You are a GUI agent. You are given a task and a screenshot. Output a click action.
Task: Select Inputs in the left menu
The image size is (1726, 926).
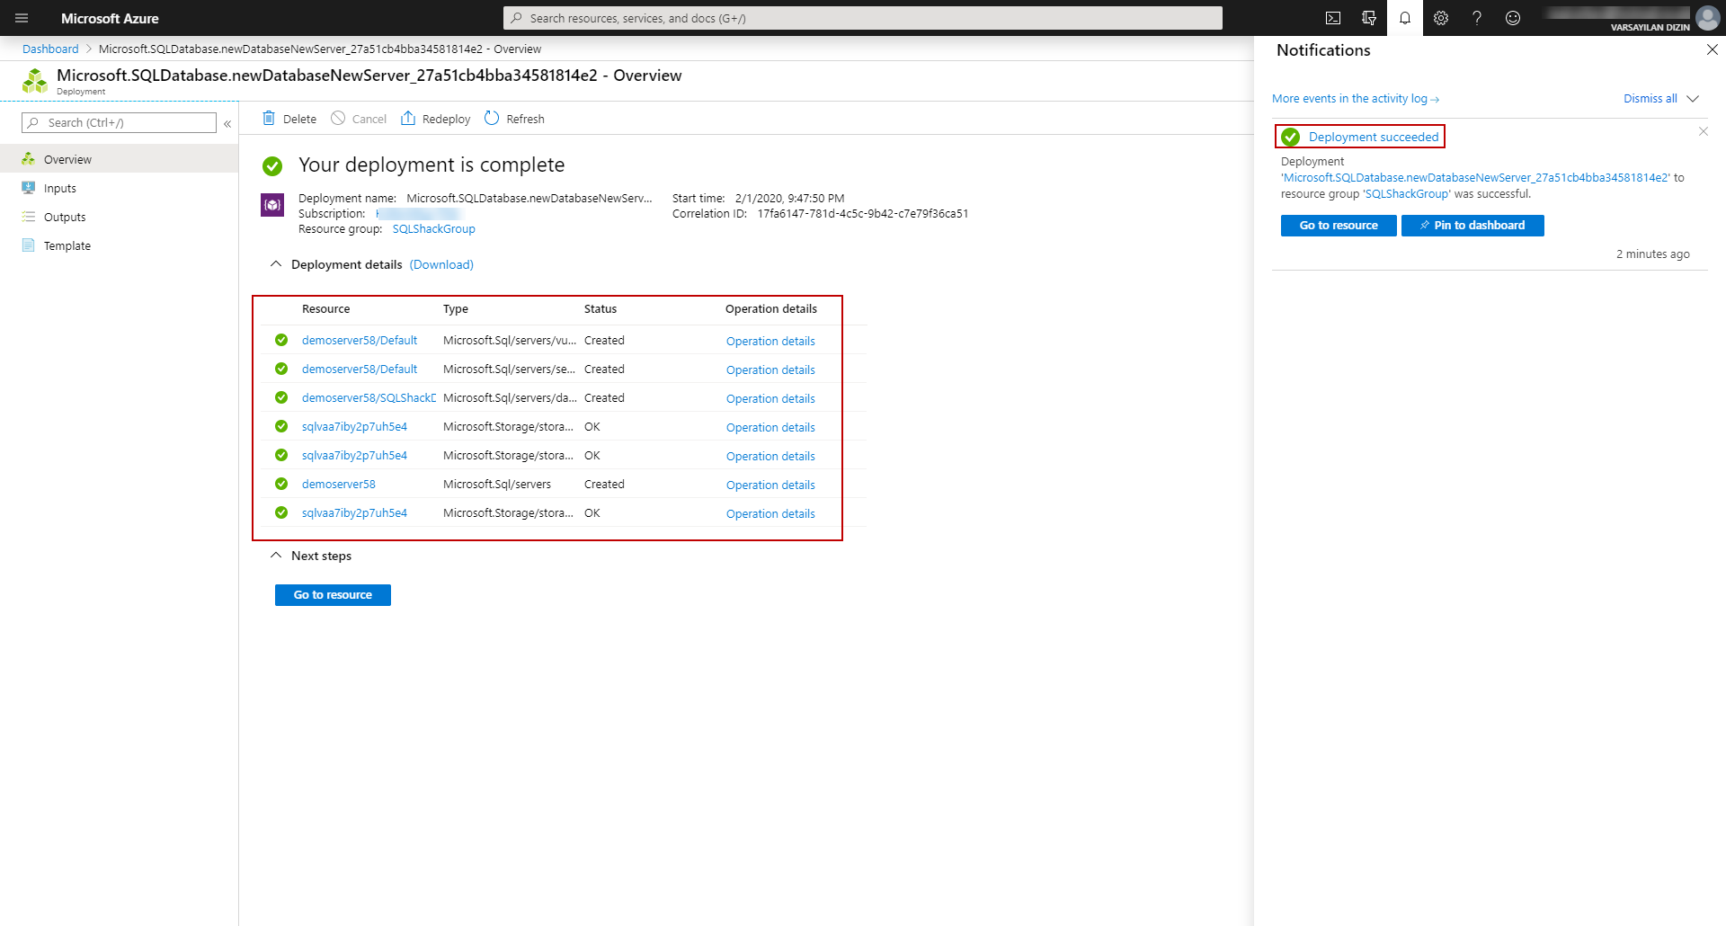point(60,188)
